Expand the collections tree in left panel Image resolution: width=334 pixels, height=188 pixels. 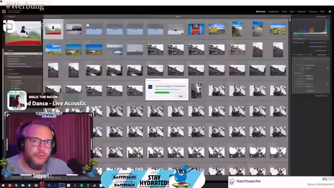[7, 77]
